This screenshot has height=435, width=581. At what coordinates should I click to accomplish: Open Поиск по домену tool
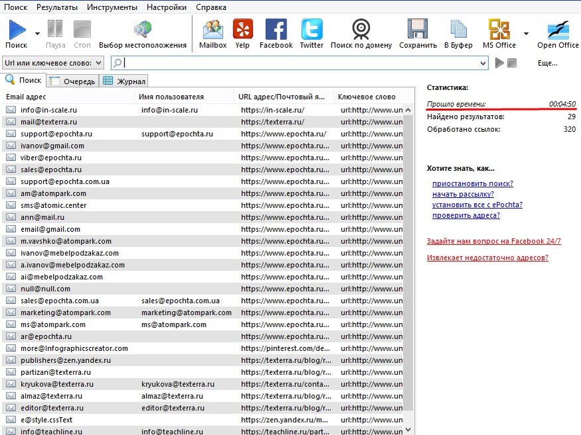coord(361,29)
